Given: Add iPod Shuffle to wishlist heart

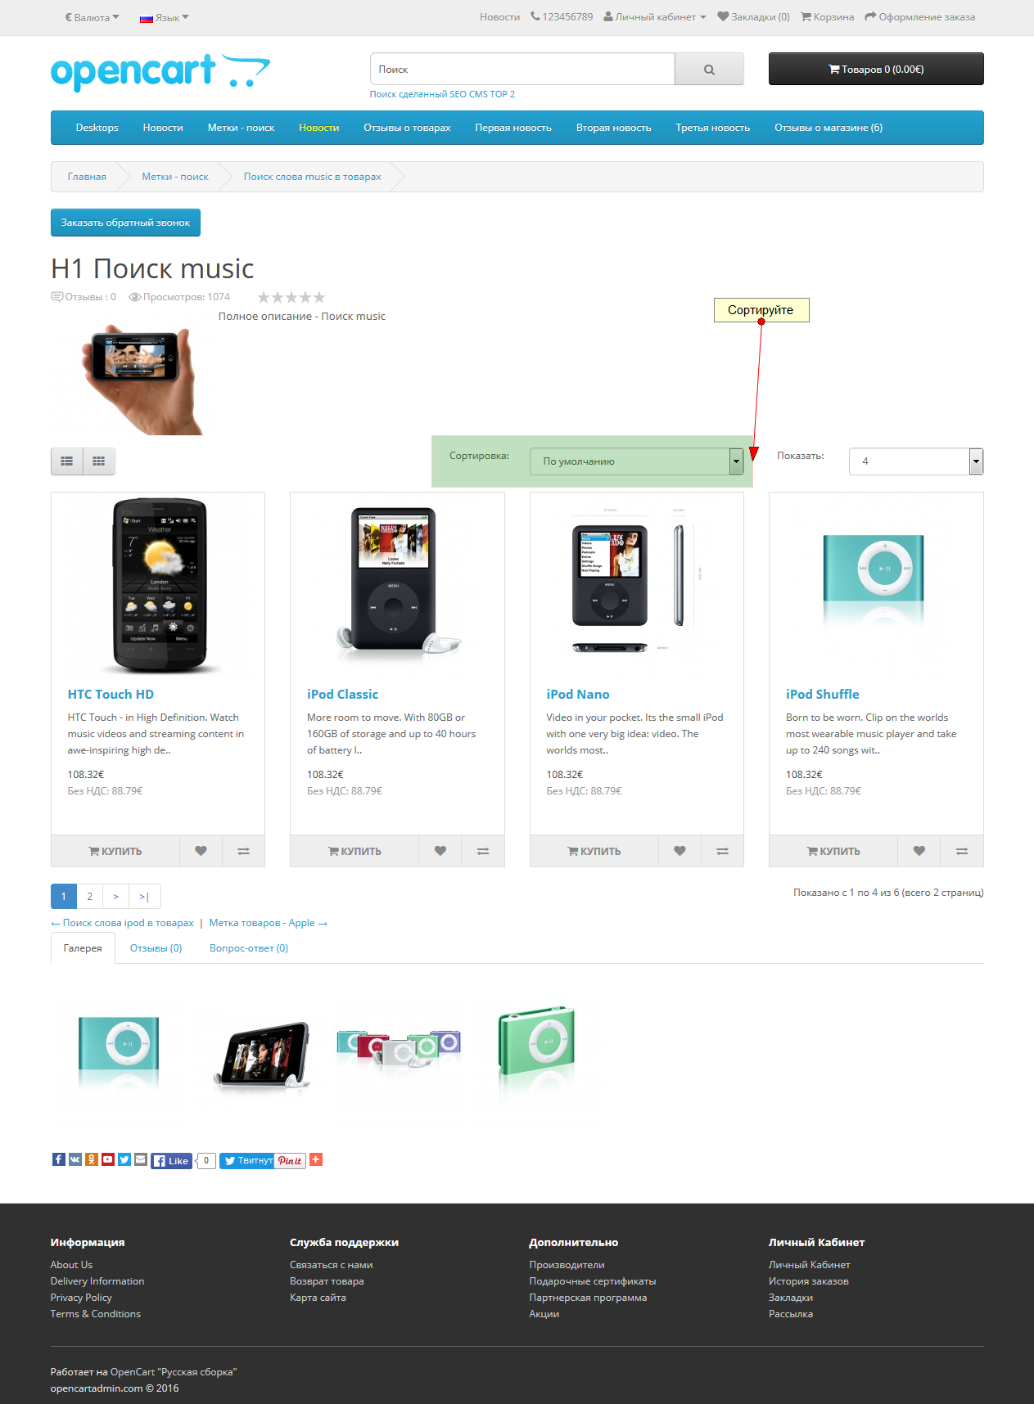Looking at the screenshot, I should click(919, 851).
